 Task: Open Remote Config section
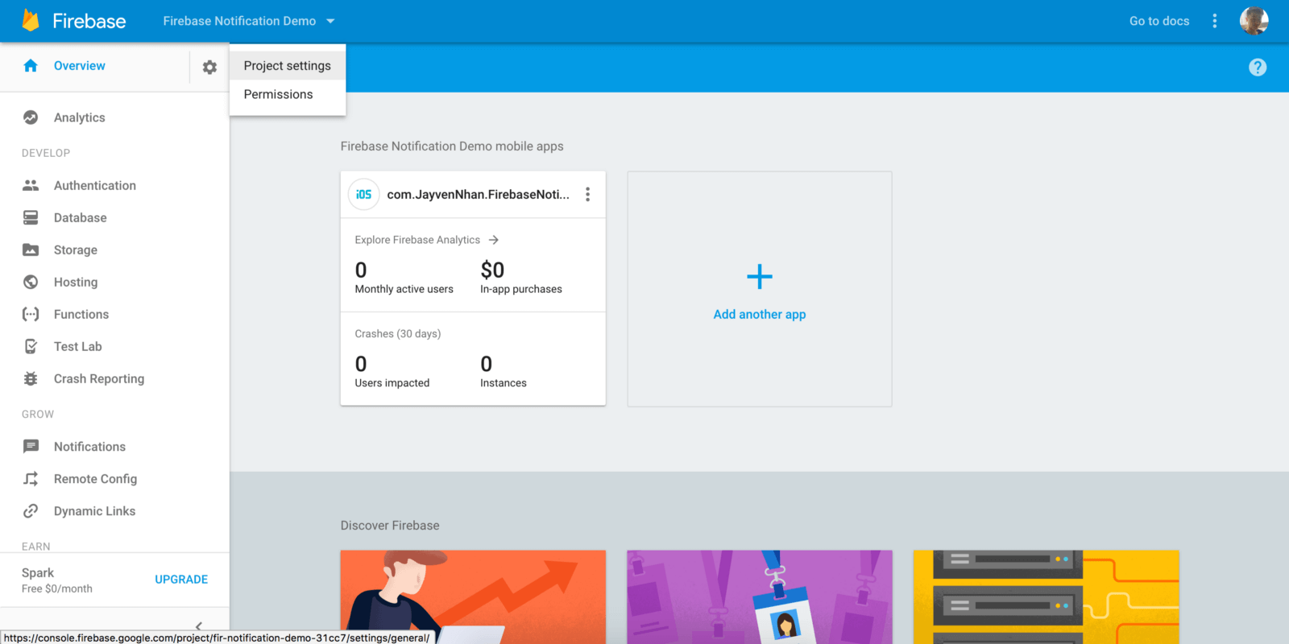(95, 479)
